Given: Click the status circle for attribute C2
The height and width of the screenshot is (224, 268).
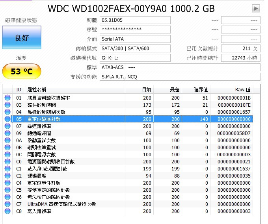Looking at the screenshot, I should (7, 176).
